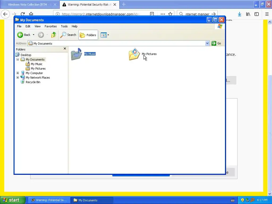The height and width of the screenshot is (204, 272).
Task: Open the browser hamburger menu
Action: click(267, 14)
